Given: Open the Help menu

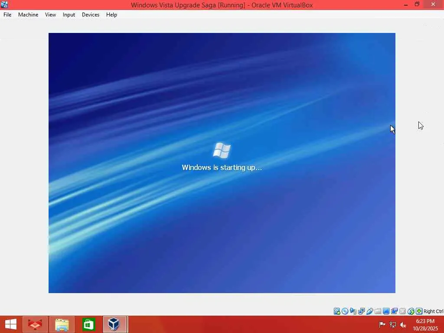Looking at the screenshot, I should pos(111,15).
